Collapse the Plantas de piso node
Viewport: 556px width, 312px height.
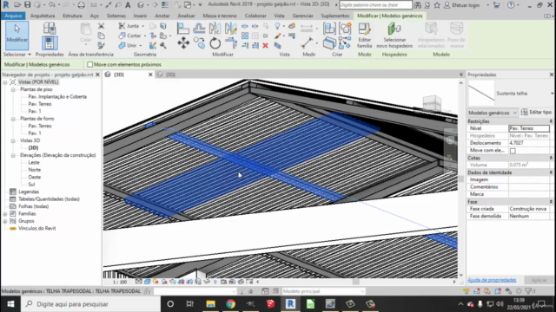click(13, 89)
